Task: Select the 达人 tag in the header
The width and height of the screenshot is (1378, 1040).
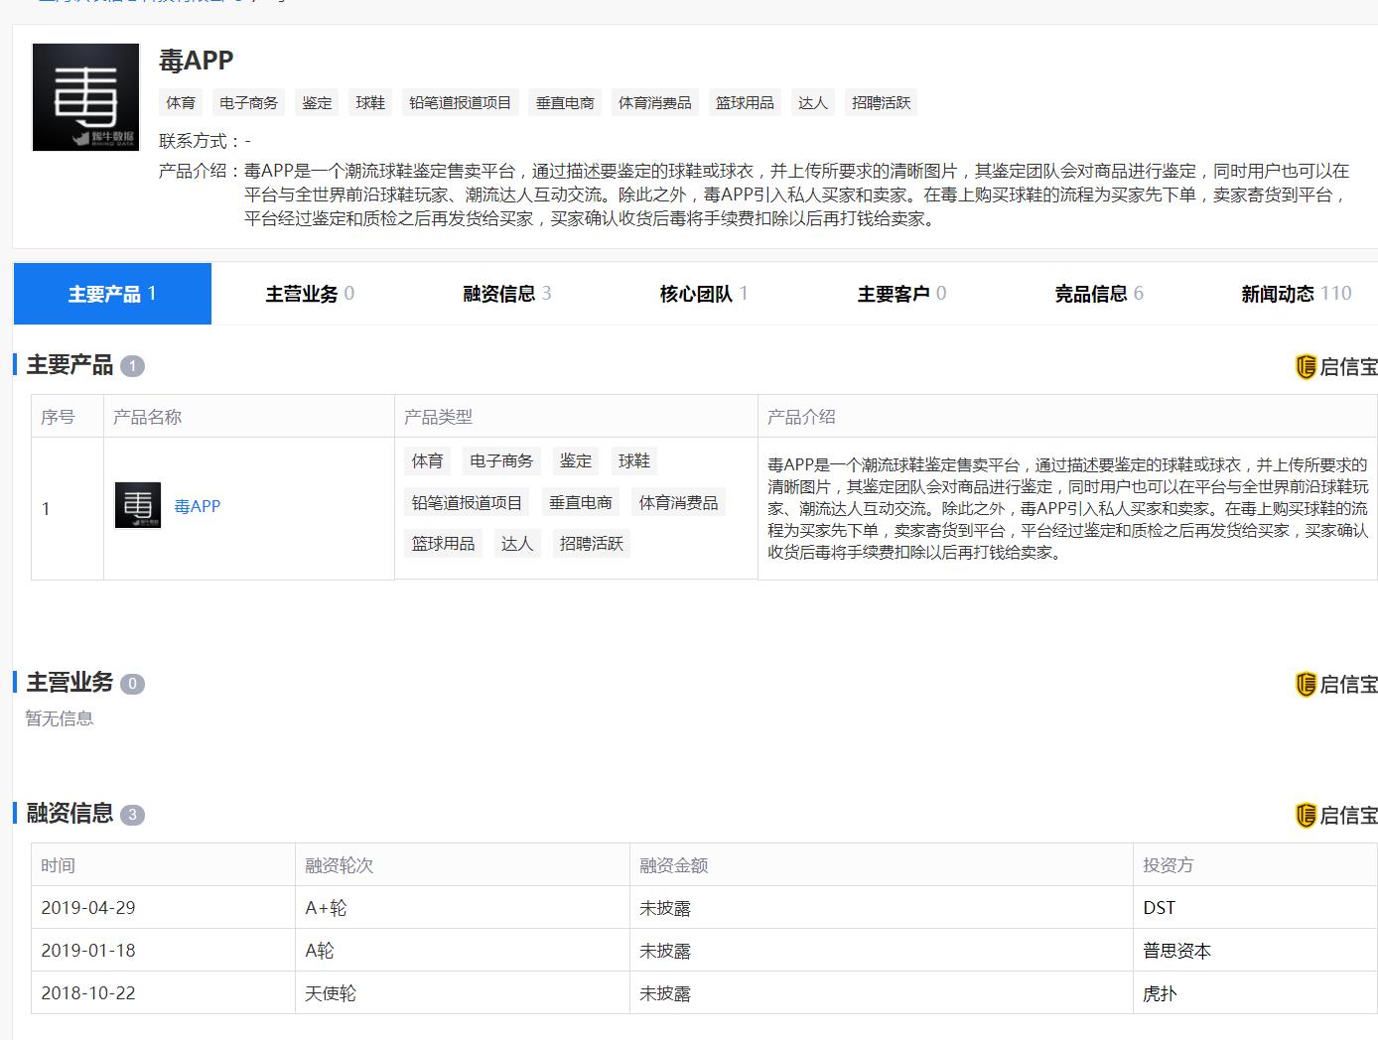Action: (812, 102)
